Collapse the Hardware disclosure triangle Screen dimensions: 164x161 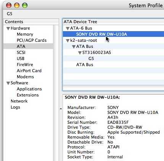[x=8, y=28]
